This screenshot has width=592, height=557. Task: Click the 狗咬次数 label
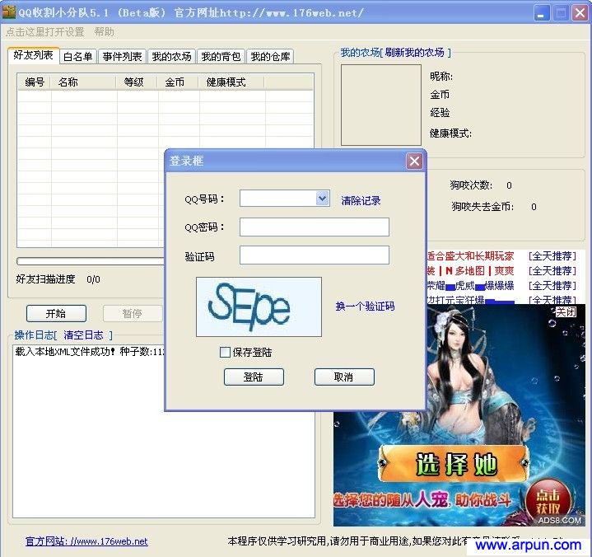471,185
